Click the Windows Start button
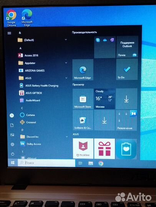 [x=13, y=163]
